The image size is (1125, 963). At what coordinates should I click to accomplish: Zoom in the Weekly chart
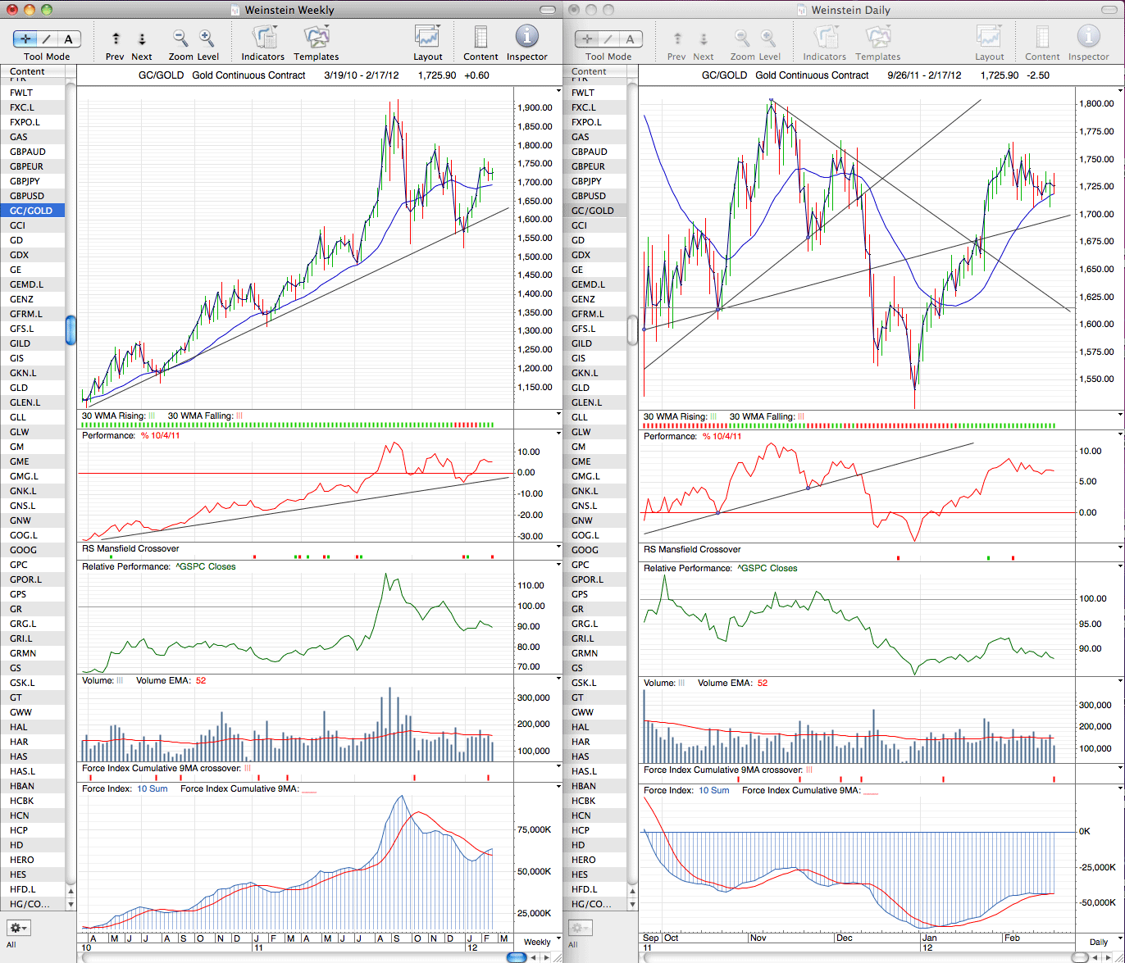(x=207, y=38)
